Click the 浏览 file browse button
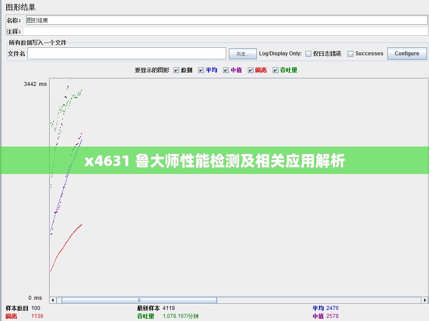429x321 pixels. (242, 53)
